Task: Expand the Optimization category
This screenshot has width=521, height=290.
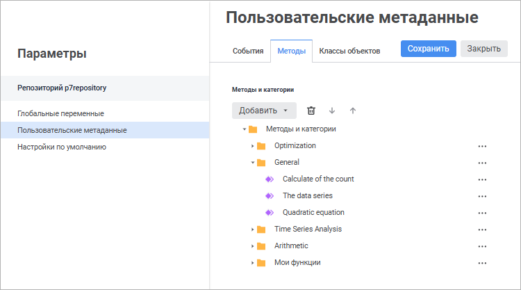Action: (x=253, y=146)
